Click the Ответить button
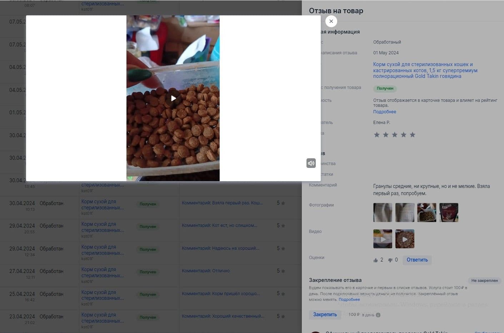This screenshot has height=333, width=504. tap(417, 260)
